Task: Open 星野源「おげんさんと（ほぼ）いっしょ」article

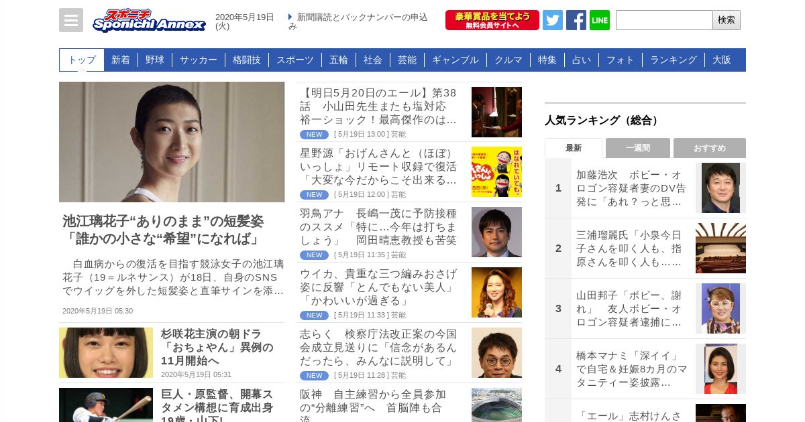Action: tap(378, 167)
